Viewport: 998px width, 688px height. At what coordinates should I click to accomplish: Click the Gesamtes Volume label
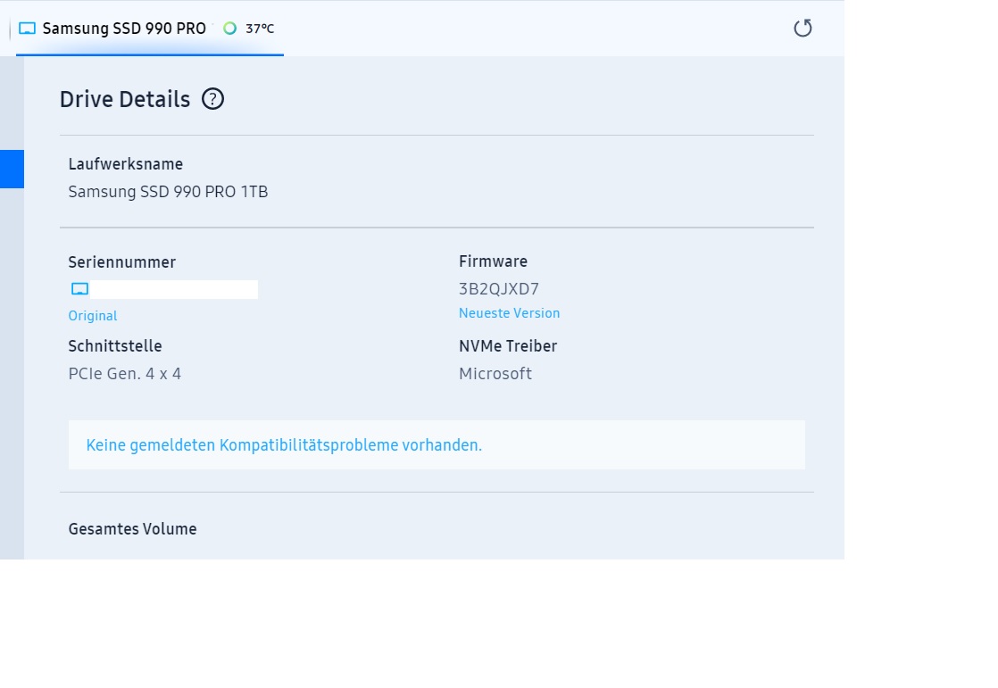(132, 529)
